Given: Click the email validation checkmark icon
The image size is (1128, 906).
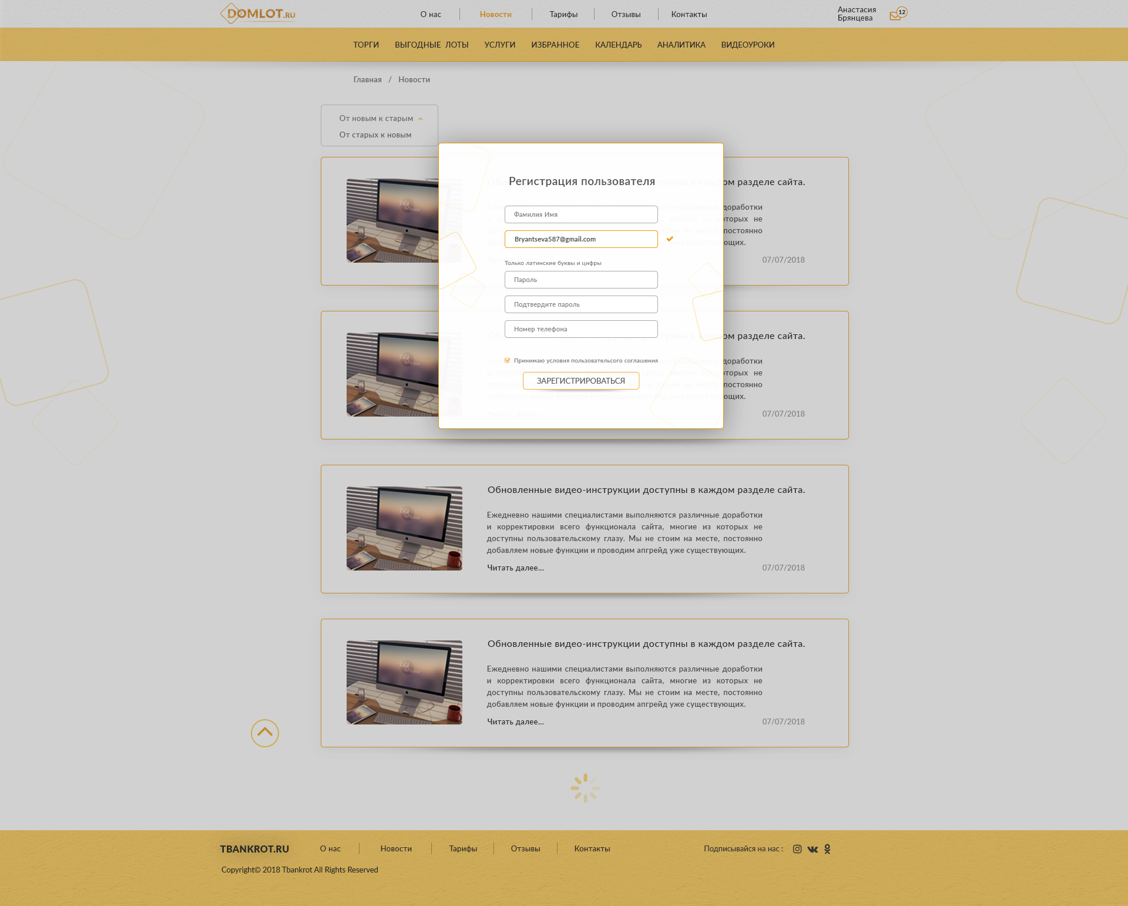Looking at the screenshot, I should (x=670, y=239).
